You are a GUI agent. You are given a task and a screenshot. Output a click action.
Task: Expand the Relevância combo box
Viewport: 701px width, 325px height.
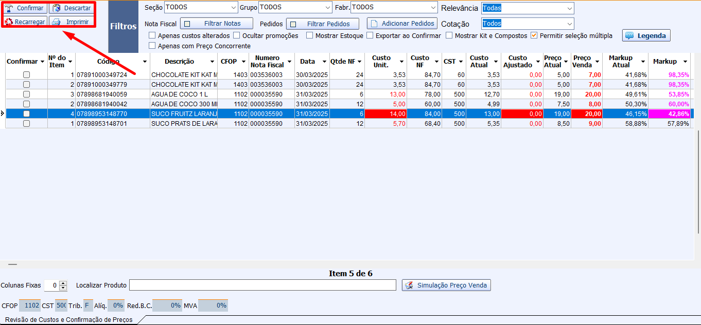(x=569, y=8)
